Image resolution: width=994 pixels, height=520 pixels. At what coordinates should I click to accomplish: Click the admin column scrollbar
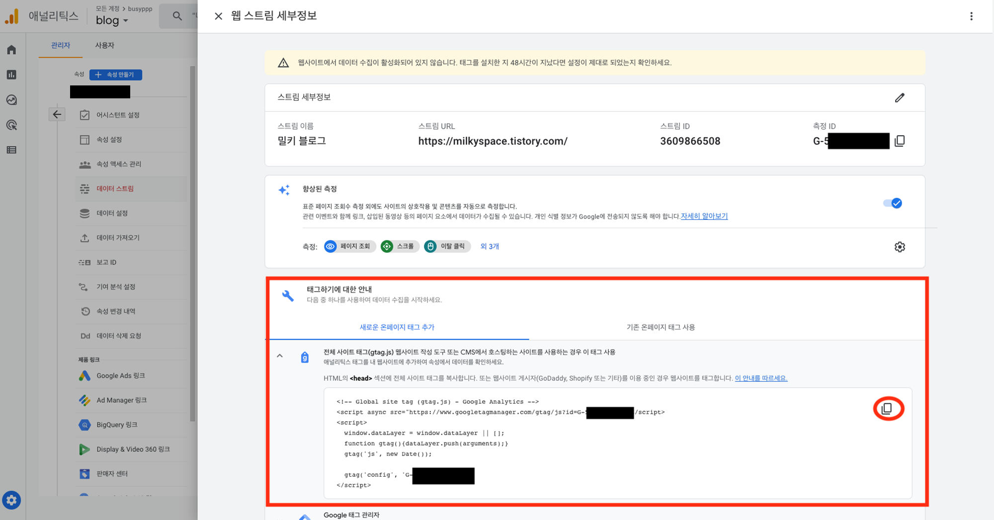coord(192,243)
